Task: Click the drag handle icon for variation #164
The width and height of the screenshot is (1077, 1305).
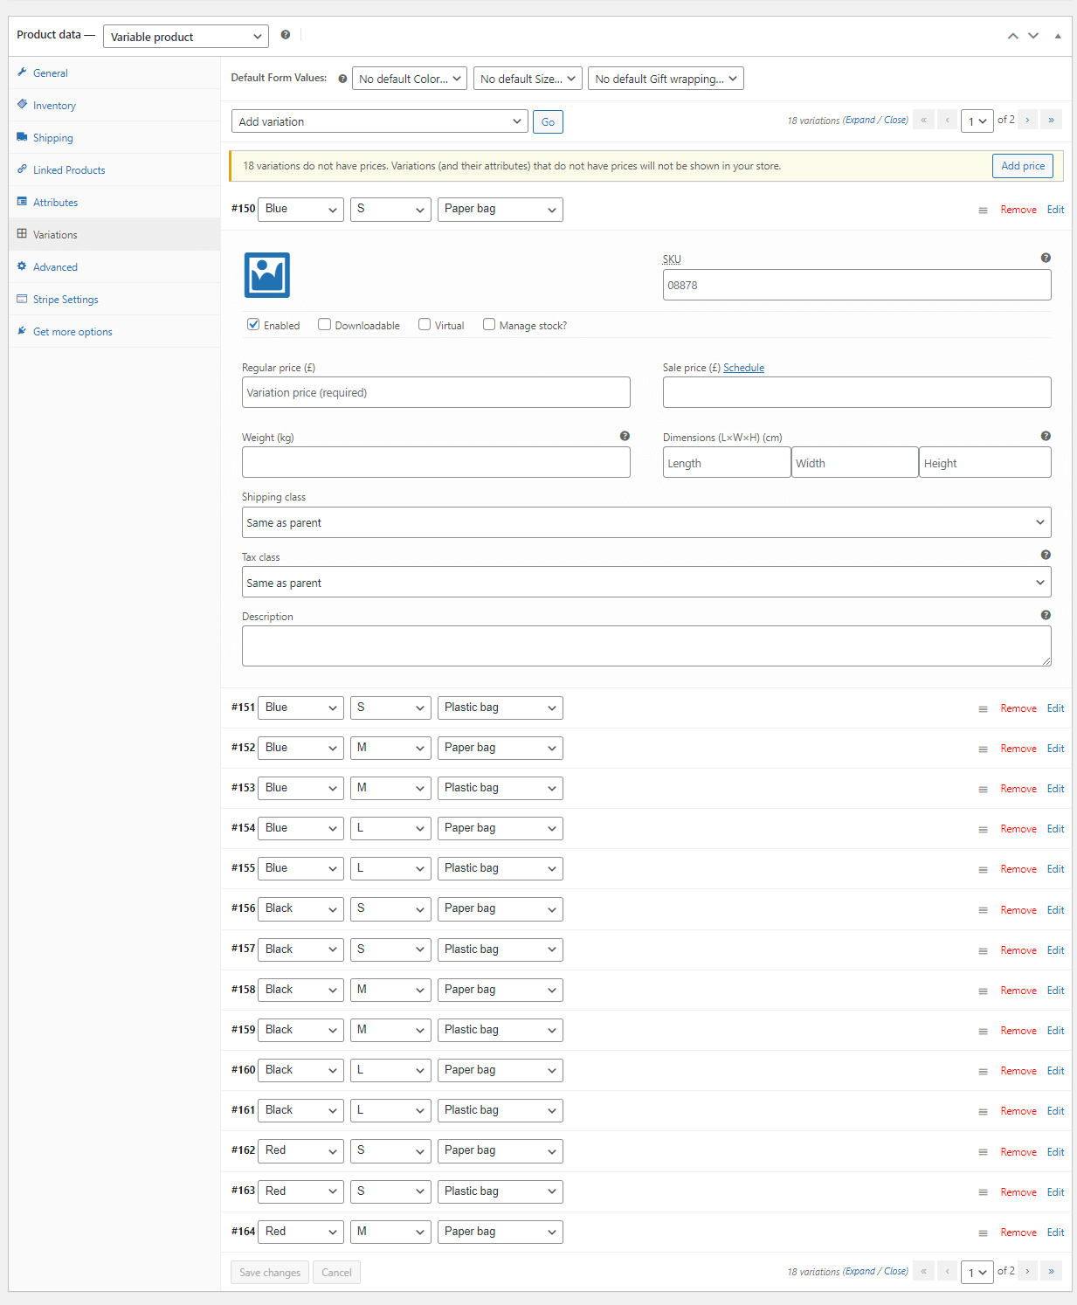Action: [x=983, y=1233]
